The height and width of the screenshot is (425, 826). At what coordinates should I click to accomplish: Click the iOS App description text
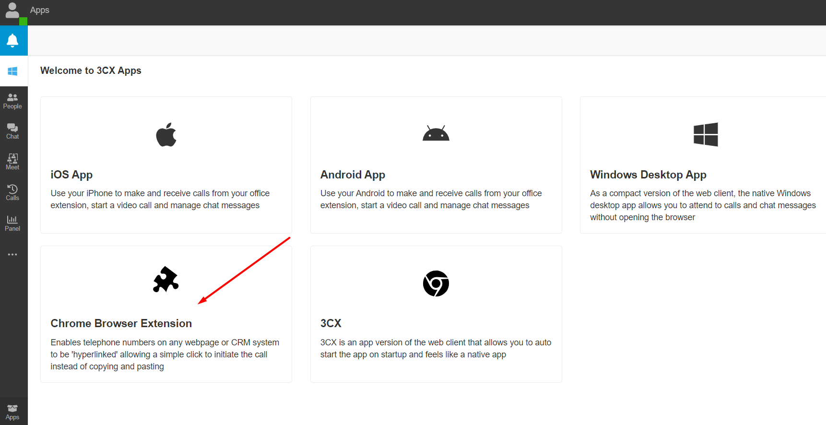160,199
